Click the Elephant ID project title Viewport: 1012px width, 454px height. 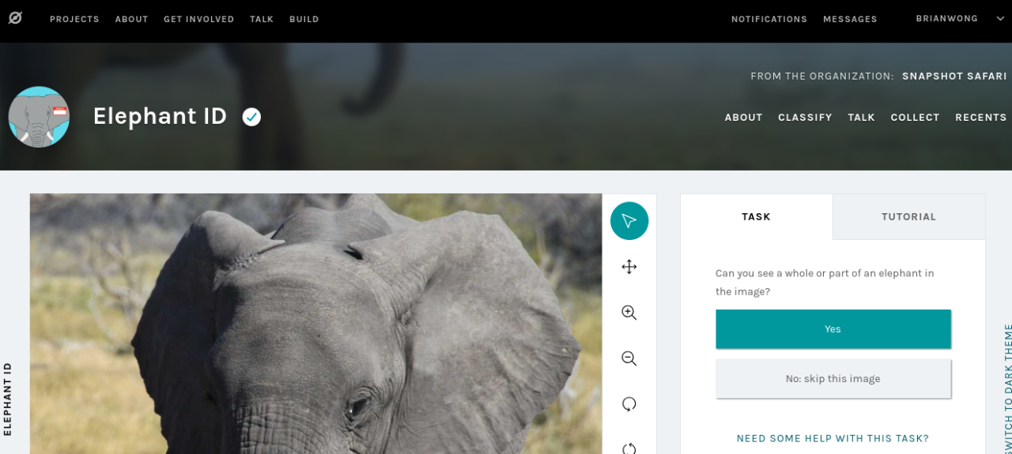click(160, 116)
